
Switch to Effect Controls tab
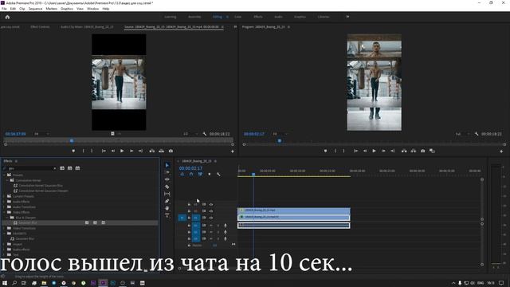(x=40, y=27)
